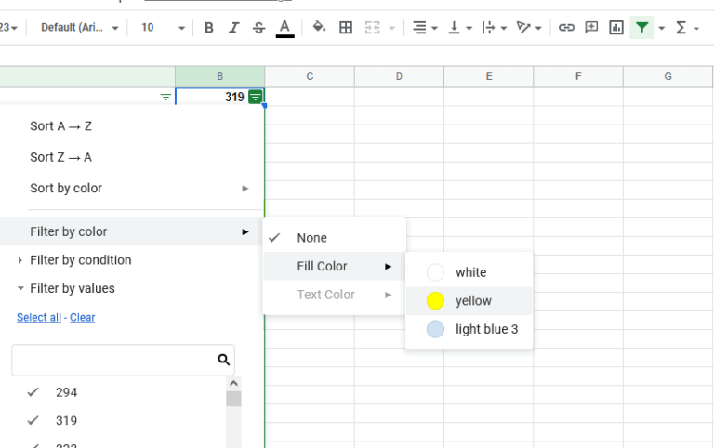Image resolution: width=714 pixels, height=448 pixels.
Task: Toggle the green filter funnel icon
Action: 642,28
